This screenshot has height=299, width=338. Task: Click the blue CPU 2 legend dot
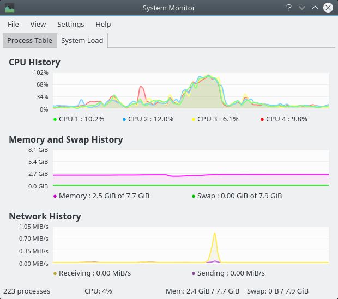pyautogui.click(x=124, y=119)
